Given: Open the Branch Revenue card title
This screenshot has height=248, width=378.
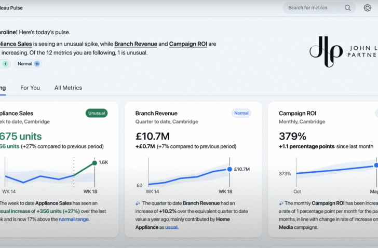Looking at the screenshot, I should point(156,114).
